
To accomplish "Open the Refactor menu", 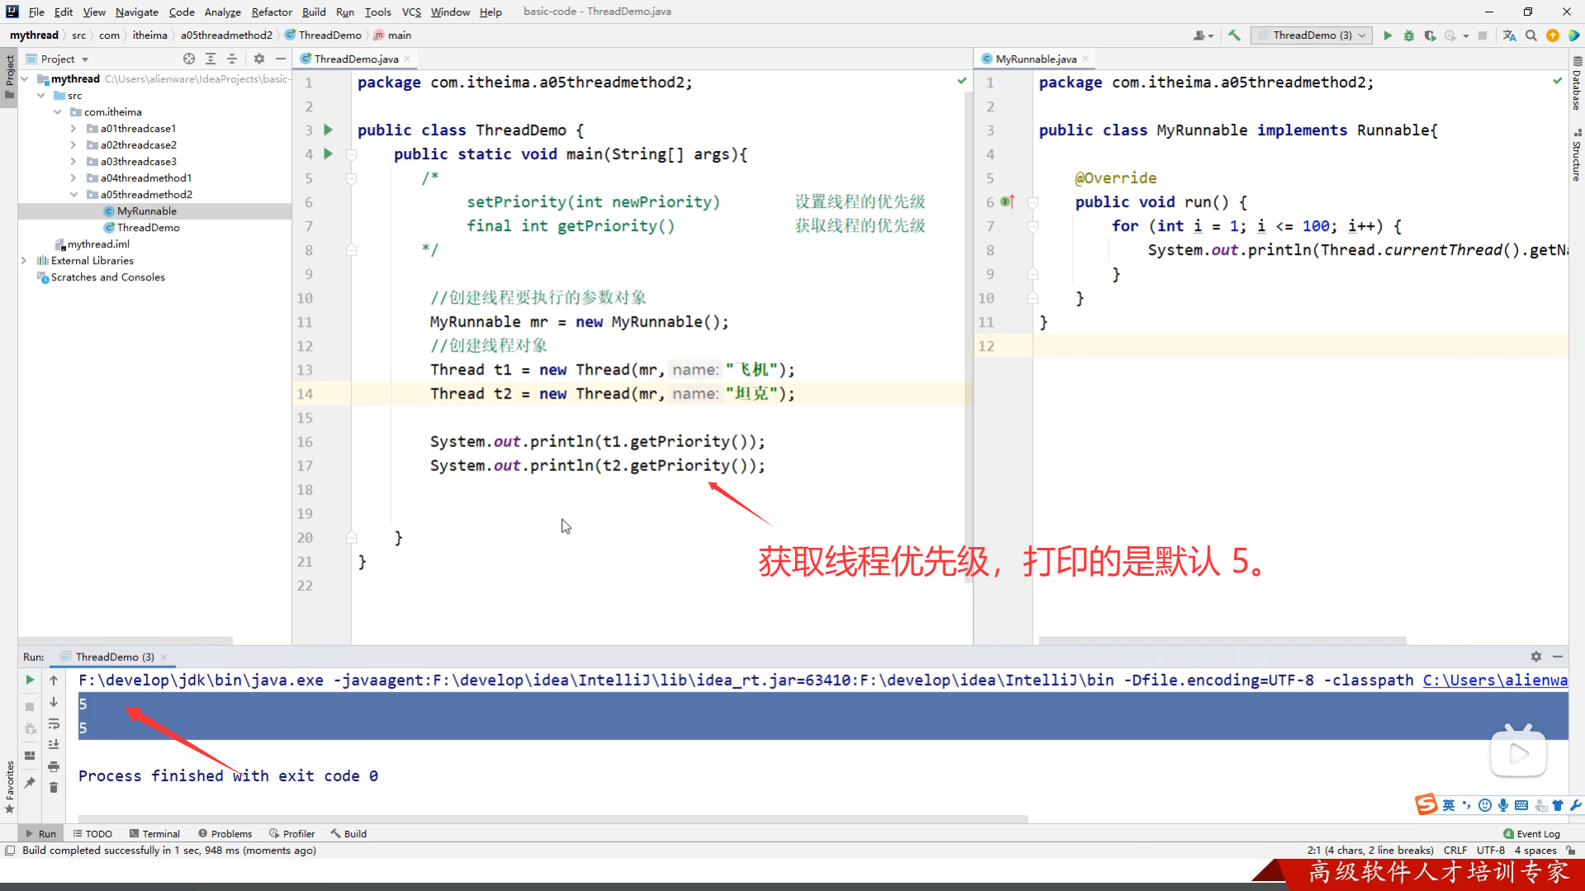I will (x=272, y=12).
